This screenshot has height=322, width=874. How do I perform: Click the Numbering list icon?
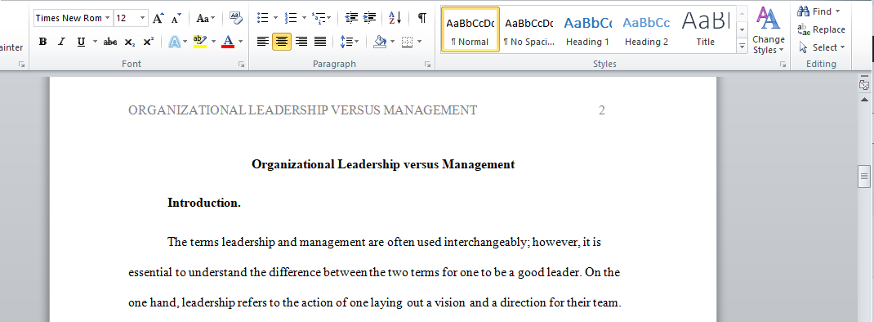[x=291, y=19]
